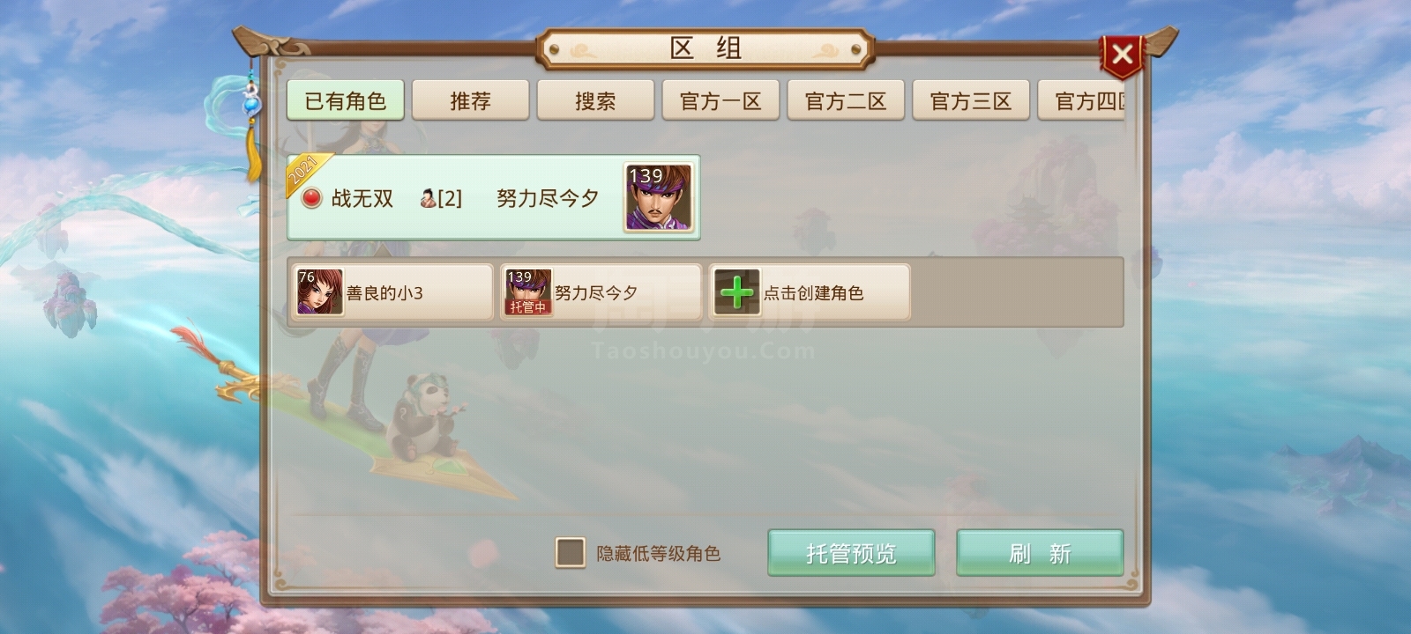Screen dimensions: 1411x634
Task: Click the 托管预览 button
Action: pyautogui.click(x=851, y=553)
